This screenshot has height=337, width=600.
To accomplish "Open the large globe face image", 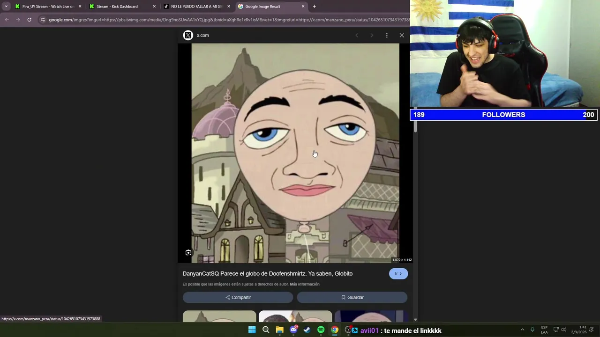I will [x=295, y=153].
